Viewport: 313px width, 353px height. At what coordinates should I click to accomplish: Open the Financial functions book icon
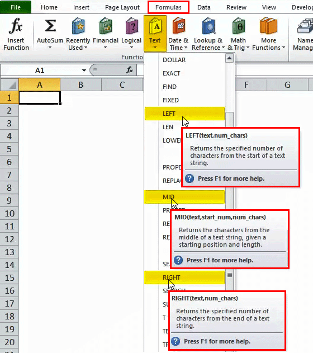coord(106,26)
